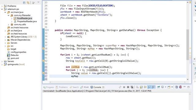Toggle Scroll Lock in Console
This screenshot has width=196, height=110.
point(141,87)
